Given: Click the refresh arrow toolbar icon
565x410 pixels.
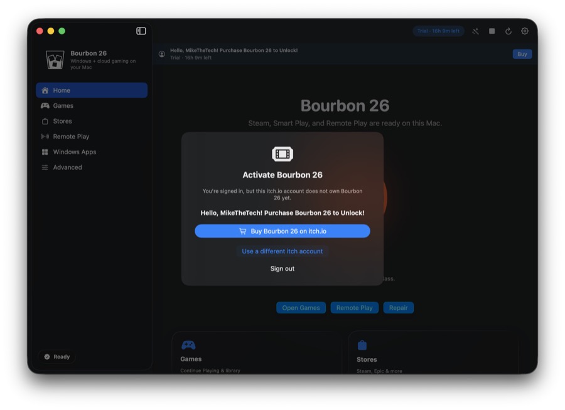Looking at the screenshot, I should point(508,31).
